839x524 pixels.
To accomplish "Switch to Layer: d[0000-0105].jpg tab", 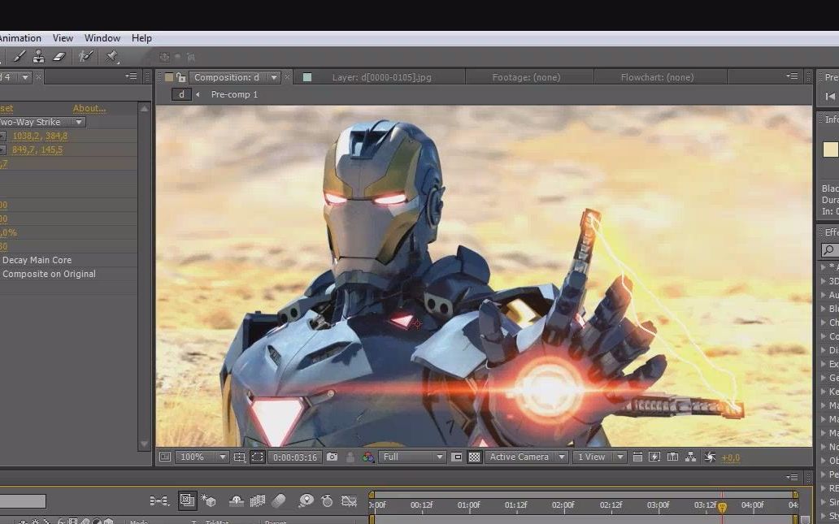I will pos(381,77).
